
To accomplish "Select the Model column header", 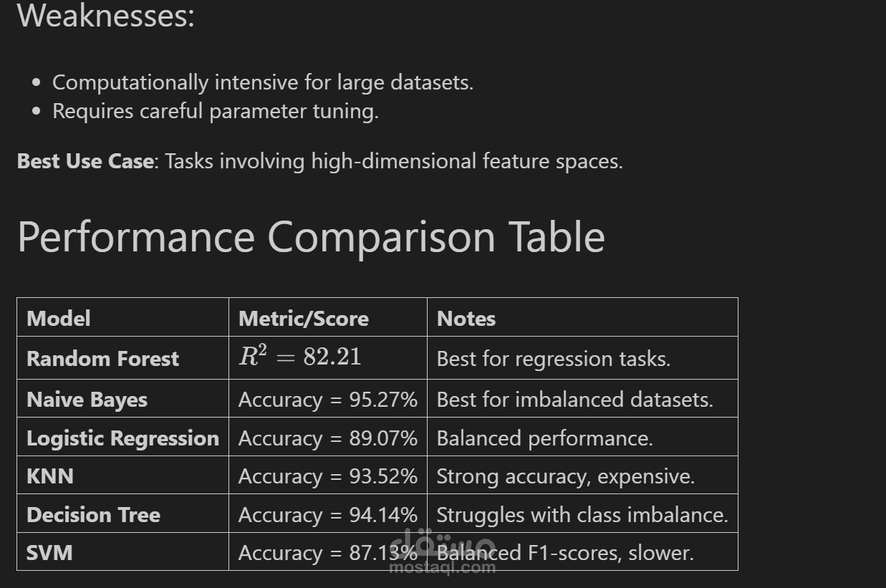I will [x=59, y=319].
